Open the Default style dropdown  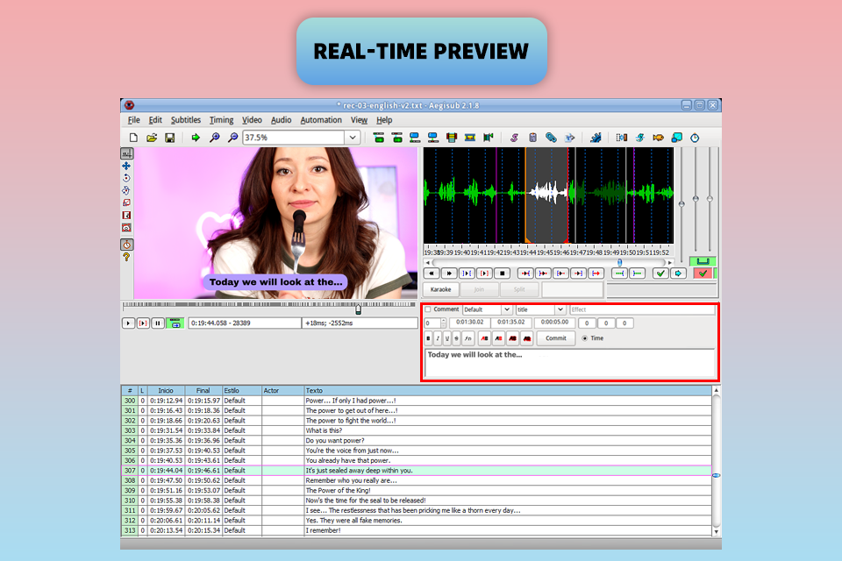coord(506,309)
